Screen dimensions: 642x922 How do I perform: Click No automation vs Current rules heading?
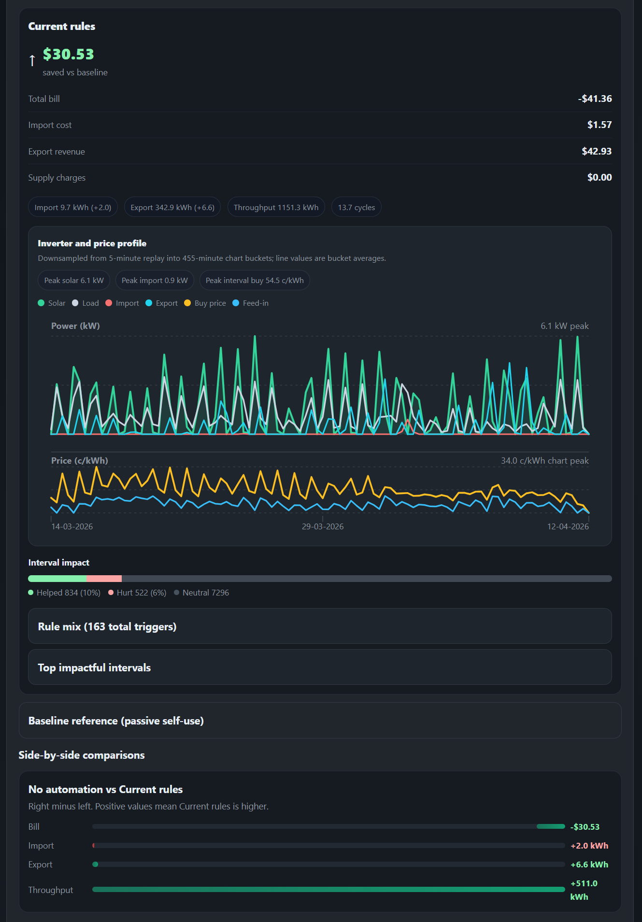(105, 789)
